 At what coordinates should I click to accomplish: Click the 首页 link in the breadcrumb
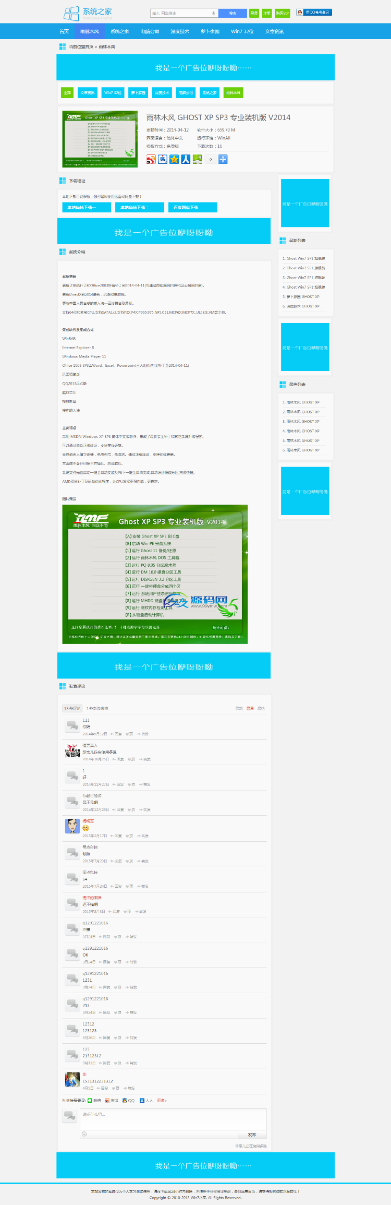pos(89,47)
